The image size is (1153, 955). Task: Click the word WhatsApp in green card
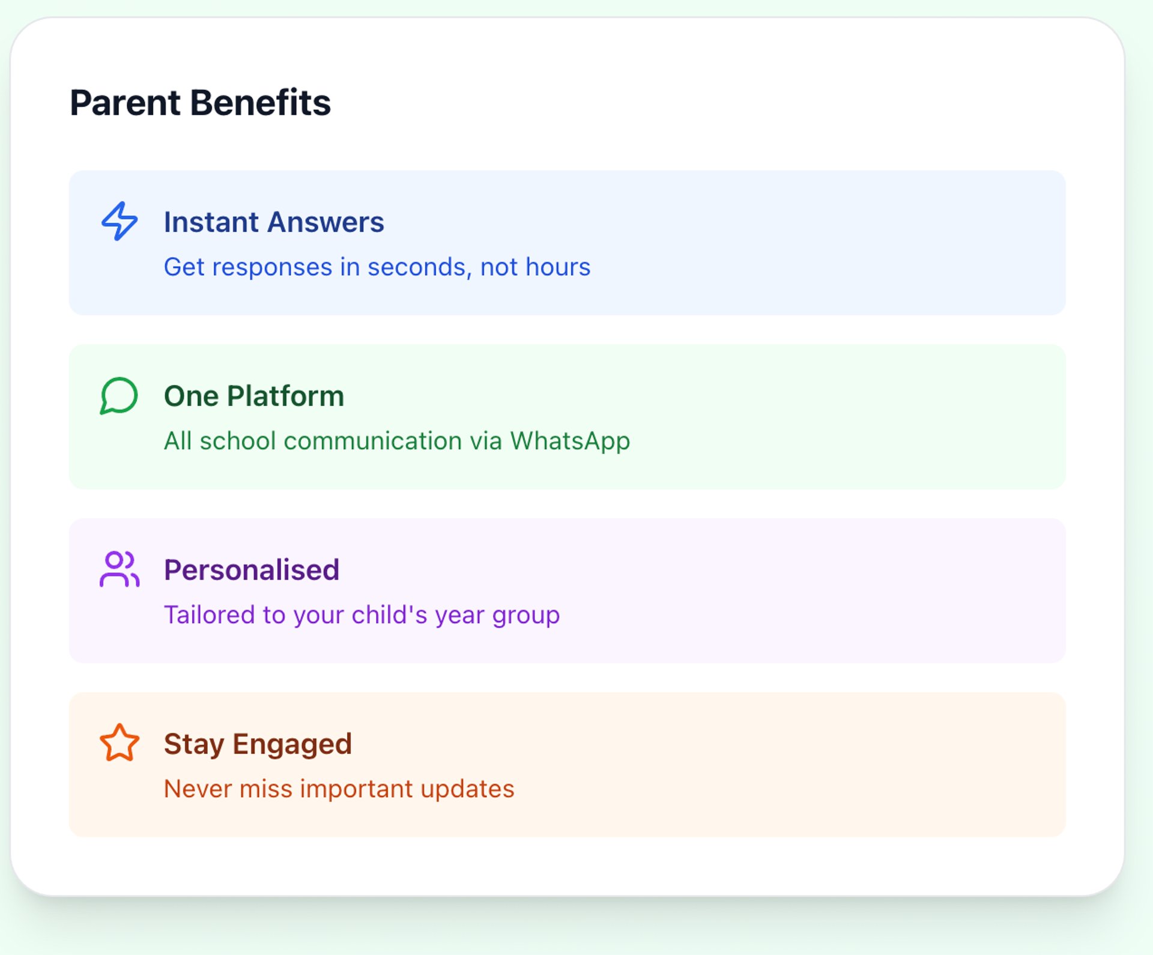click(570, 441)
